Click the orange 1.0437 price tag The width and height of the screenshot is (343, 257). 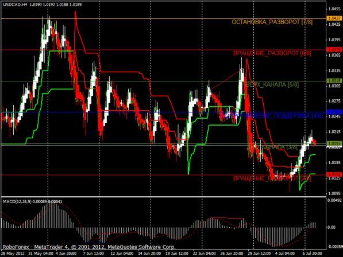tap(334, 18)
